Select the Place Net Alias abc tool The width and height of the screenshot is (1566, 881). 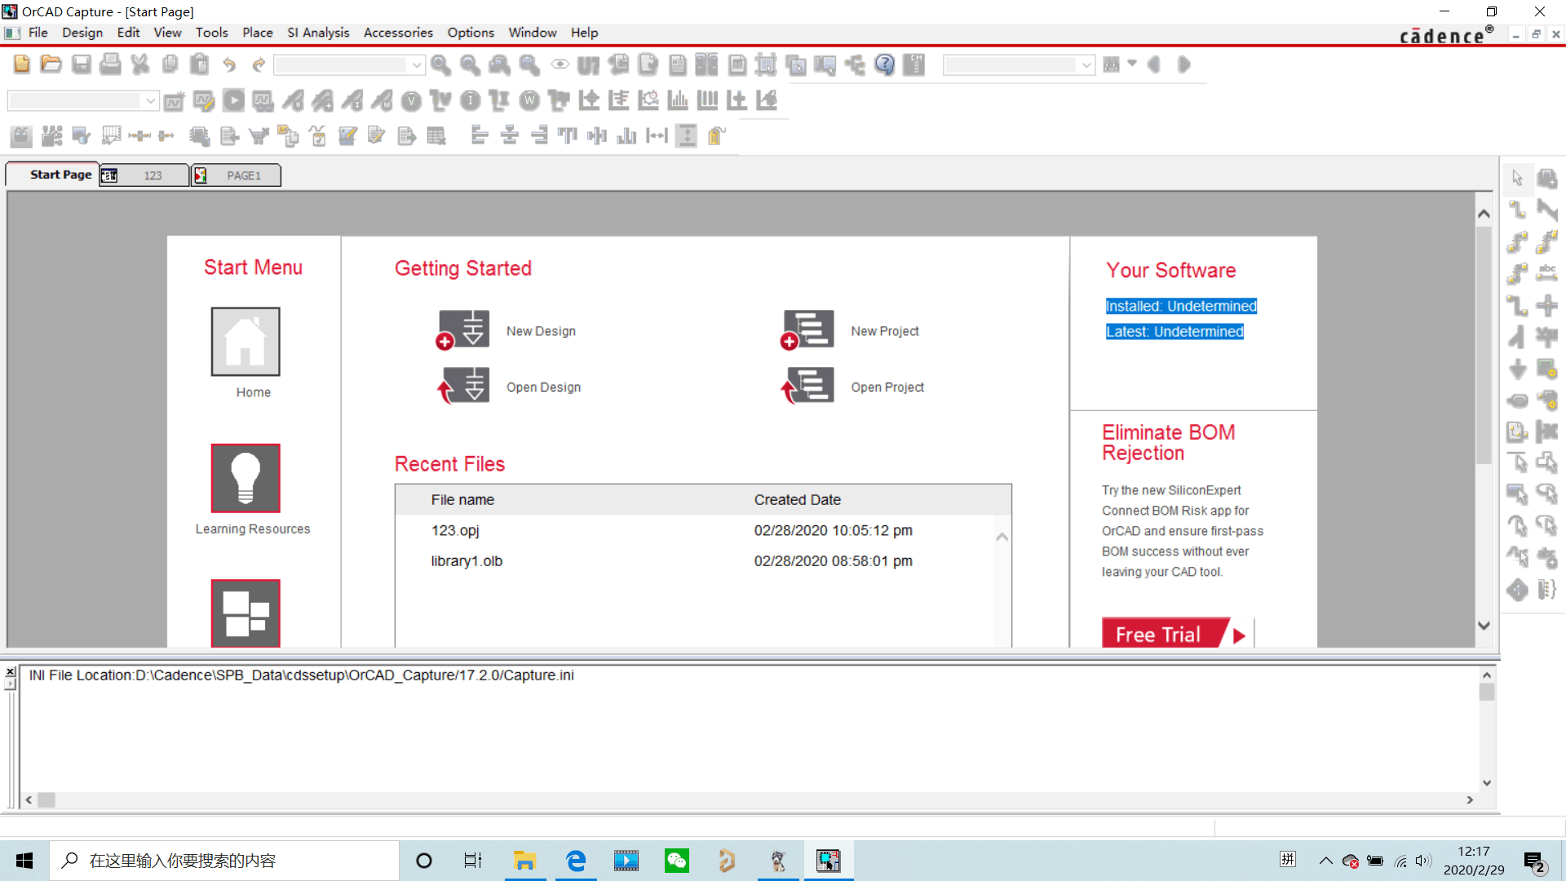click(x=1546, y=272)
